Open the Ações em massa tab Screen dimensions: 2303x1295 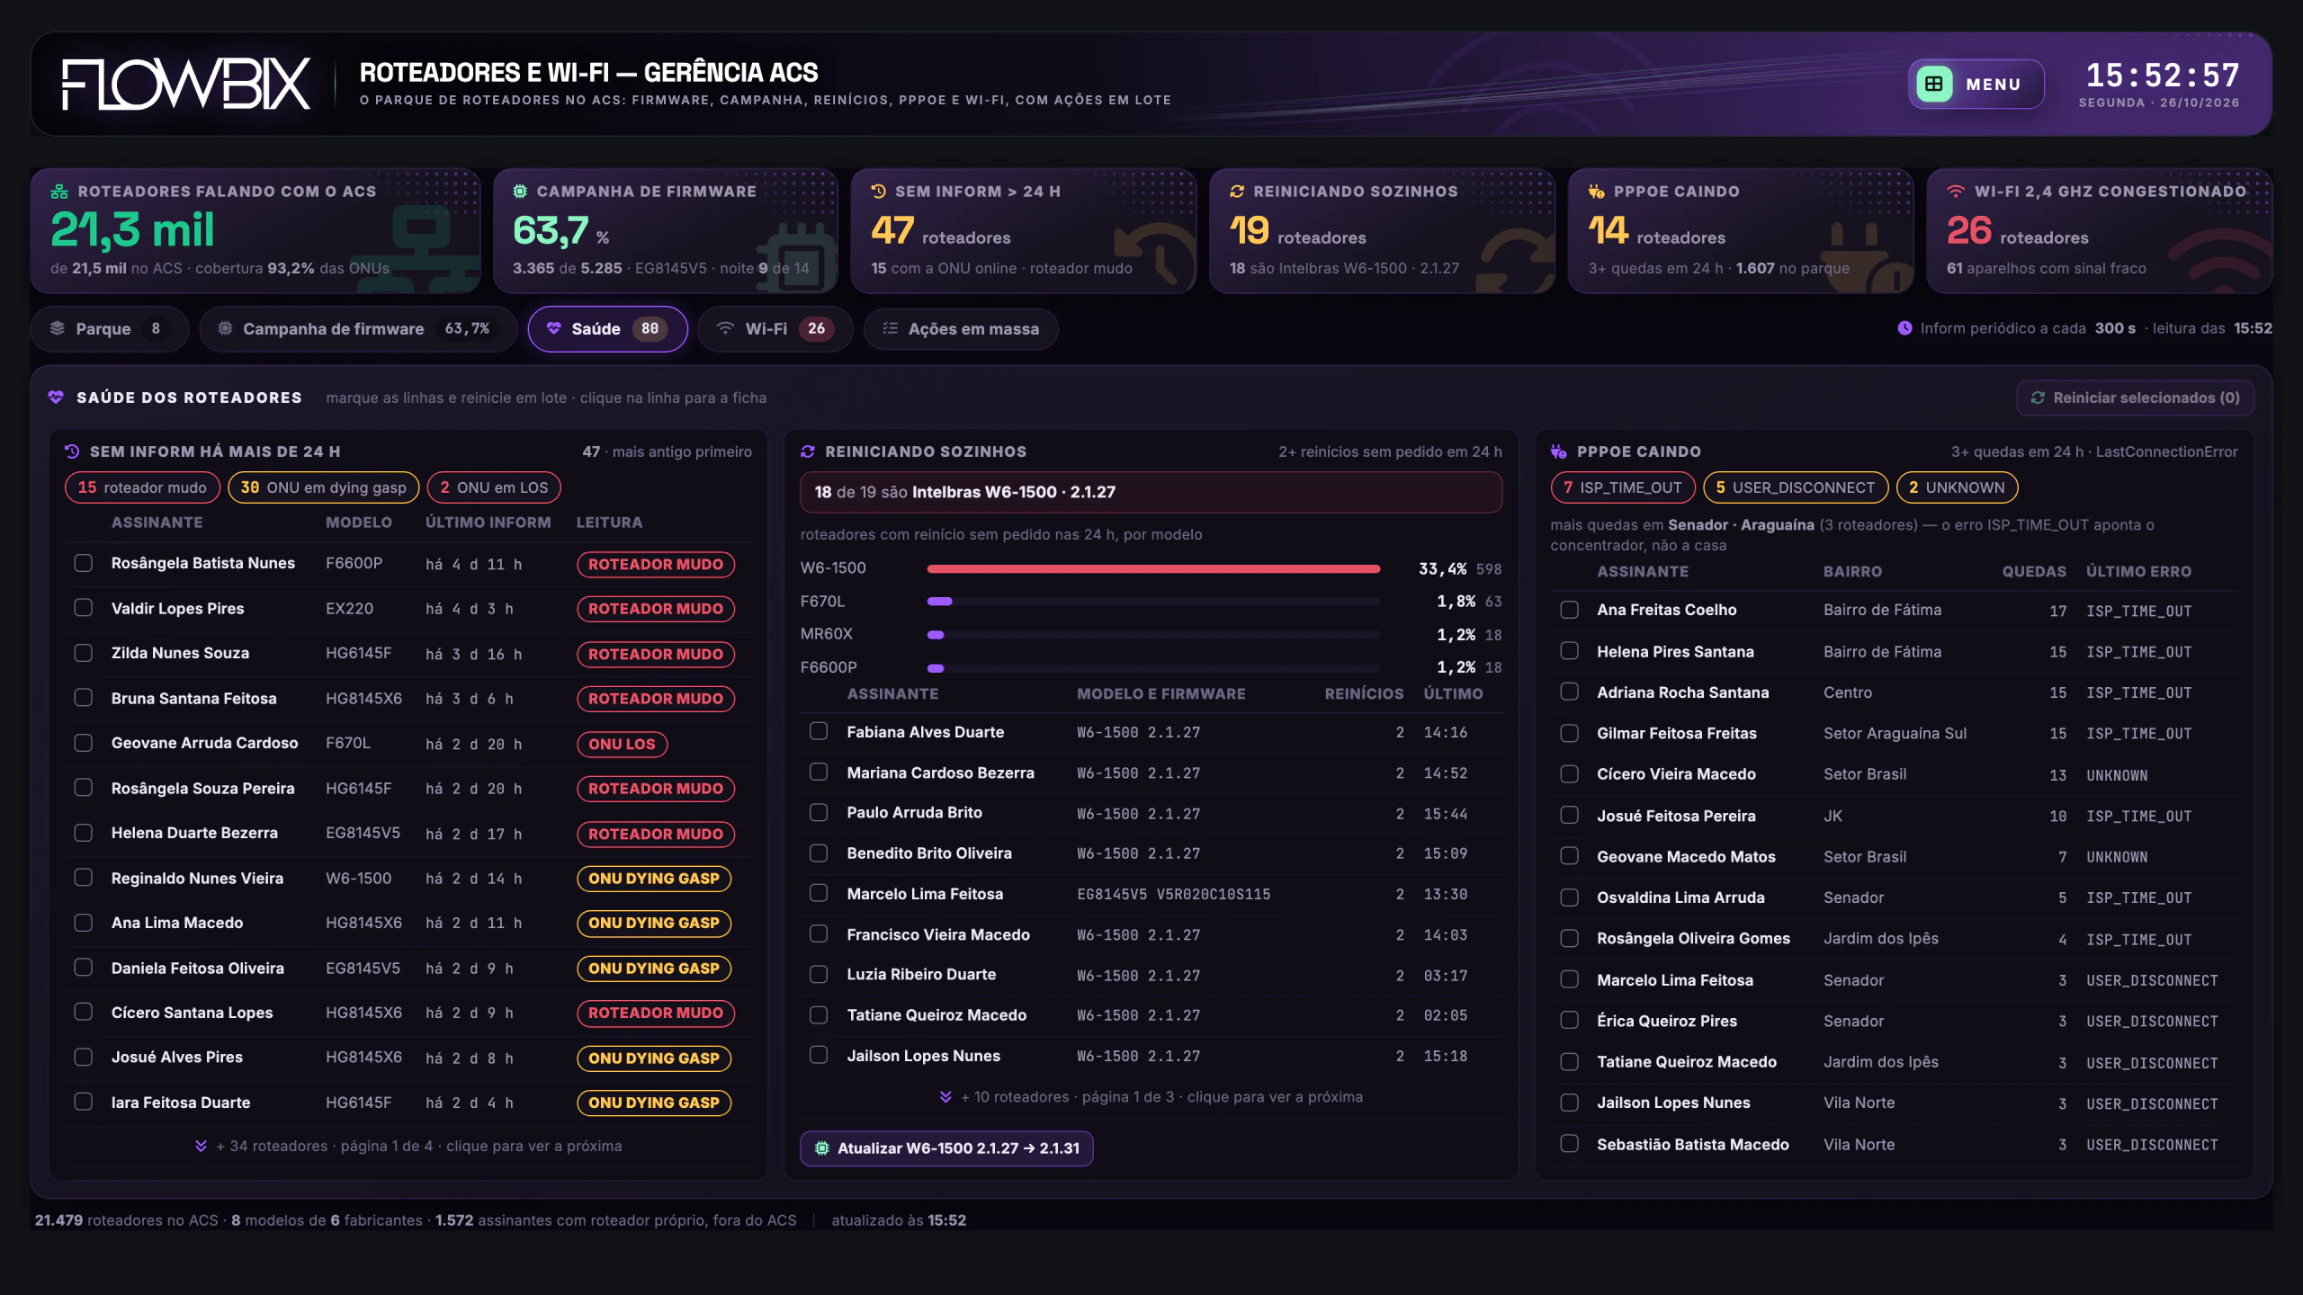point(961,329)
